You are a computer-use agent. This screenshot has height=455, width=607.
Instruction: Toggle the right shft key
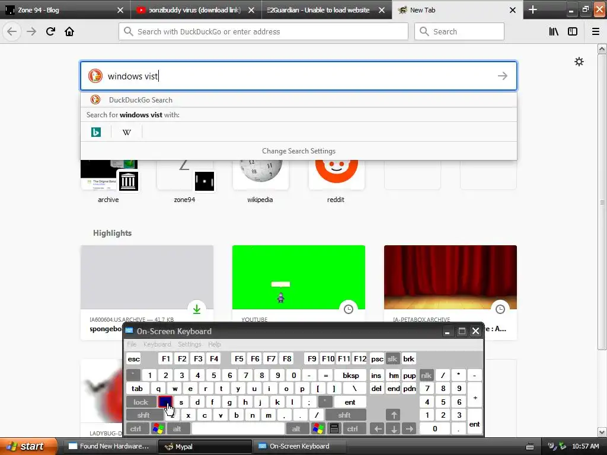(x=344, y=415)
